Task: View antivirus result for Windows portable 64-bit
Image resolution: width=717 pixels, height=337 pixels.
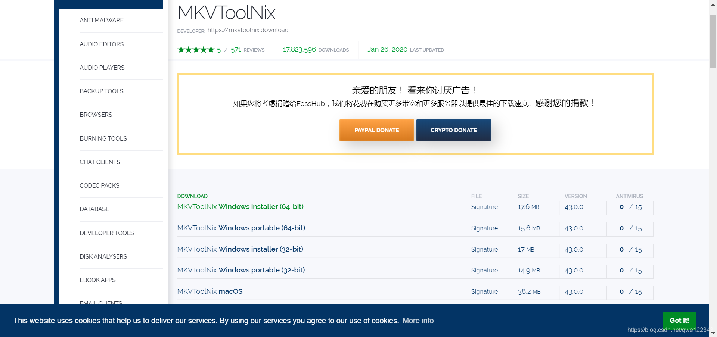Action: pyautogui.click(x=630, y=228)
